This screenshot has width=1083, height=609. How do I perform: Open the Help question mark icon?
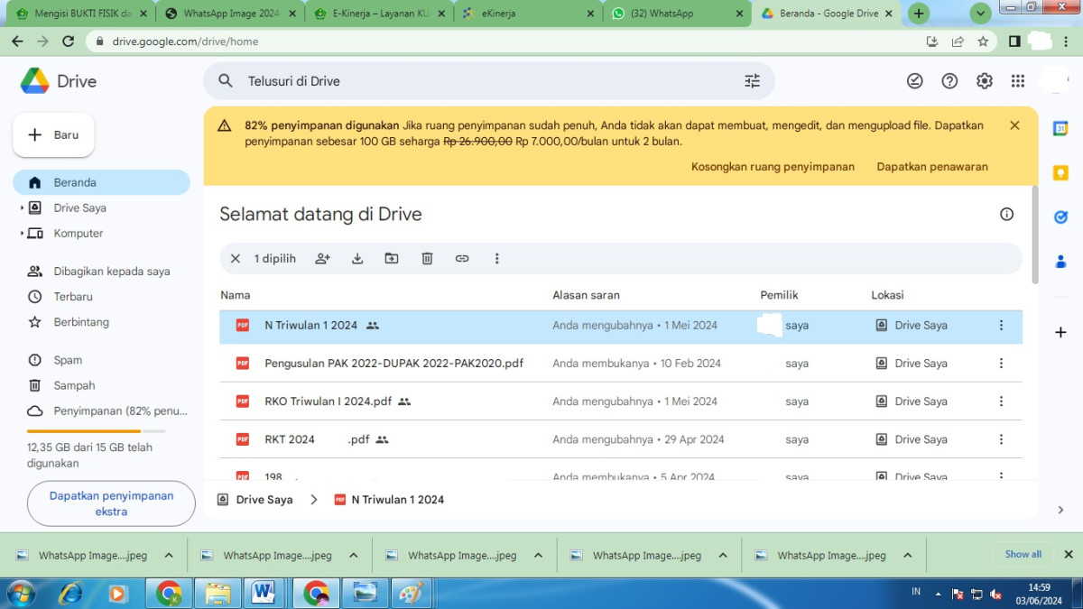pos(949,81)
